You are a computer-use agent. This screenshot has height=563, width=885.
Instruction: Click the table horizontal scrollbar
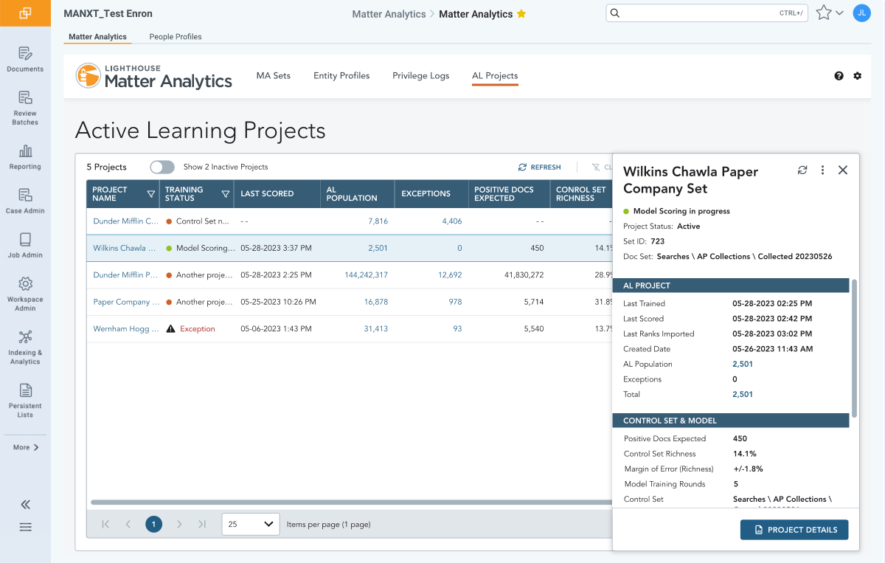click(351, 502)
